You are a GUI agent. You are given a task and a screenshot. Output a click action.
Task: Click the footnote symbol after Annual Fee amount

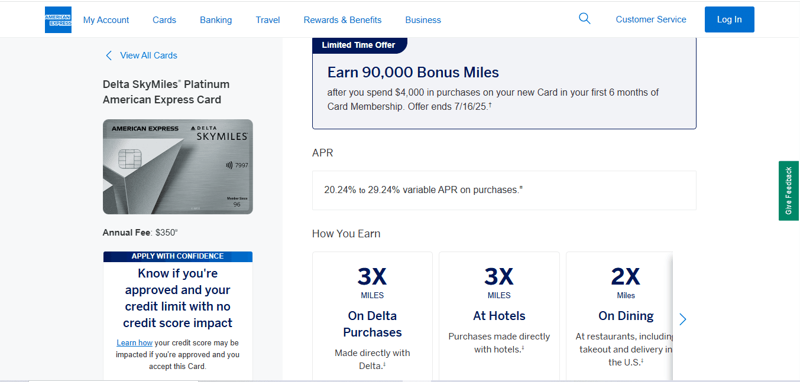pyautogui.click(x=176, y=230)
